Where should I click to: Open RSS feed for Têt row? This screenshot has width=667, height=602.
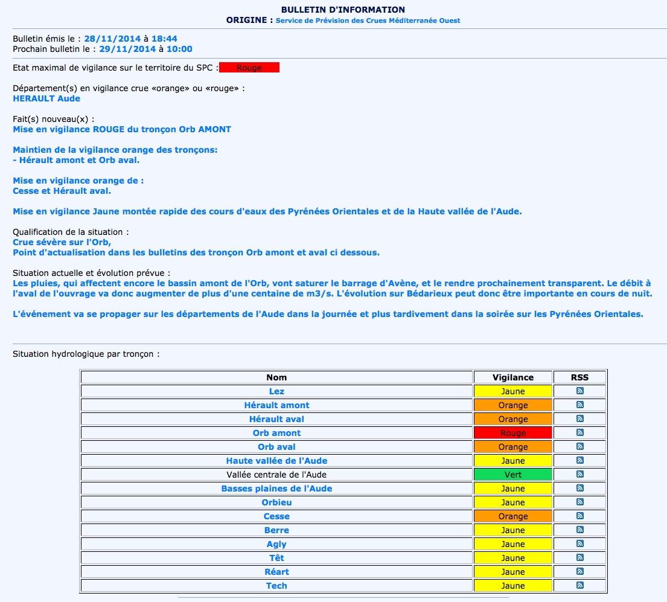coord(580,557)
